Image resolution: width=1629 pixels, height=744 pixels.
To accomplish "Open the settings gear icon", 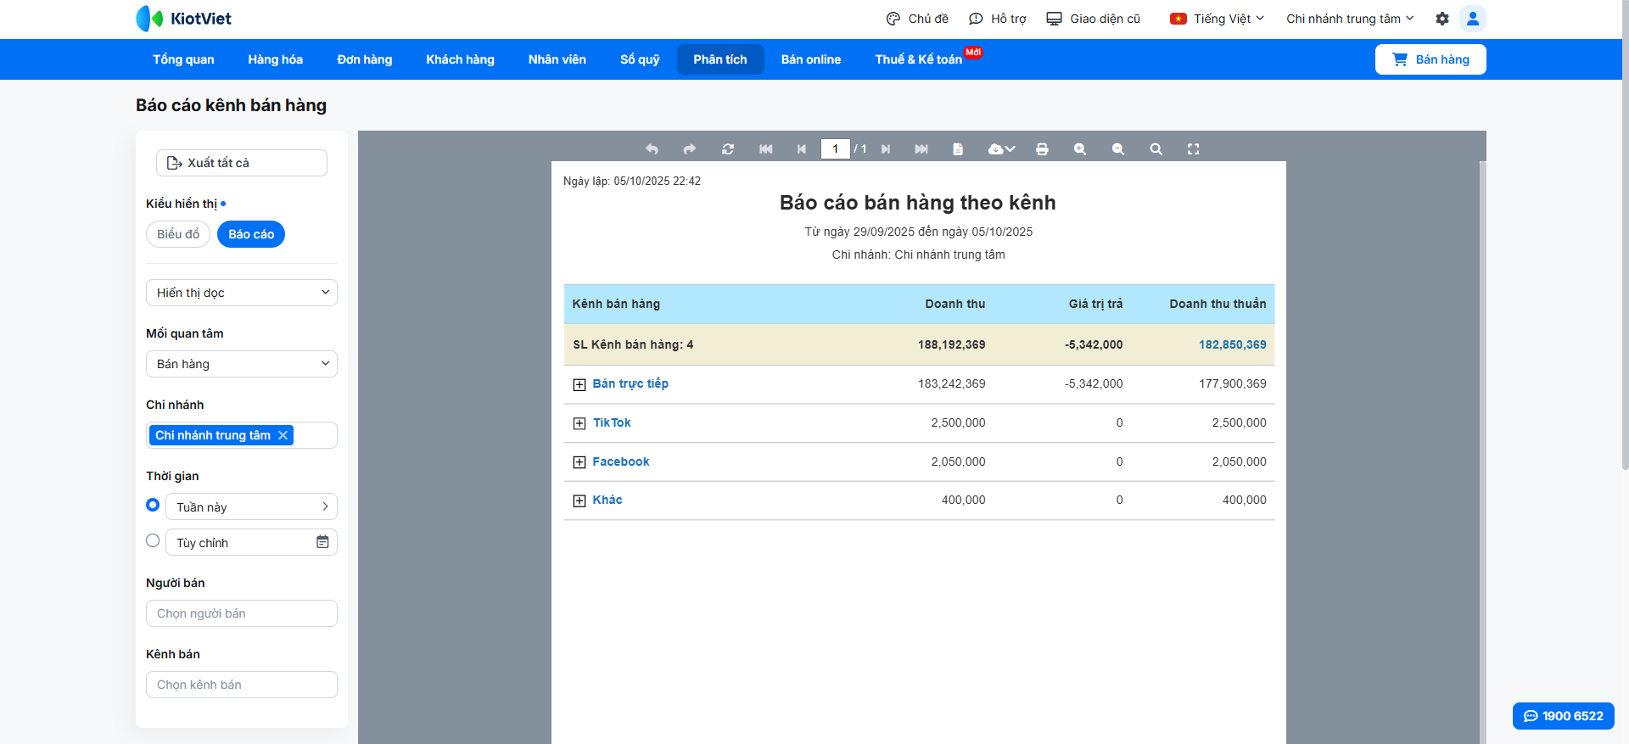I will pyautogui.click(x=1442, y=19).
